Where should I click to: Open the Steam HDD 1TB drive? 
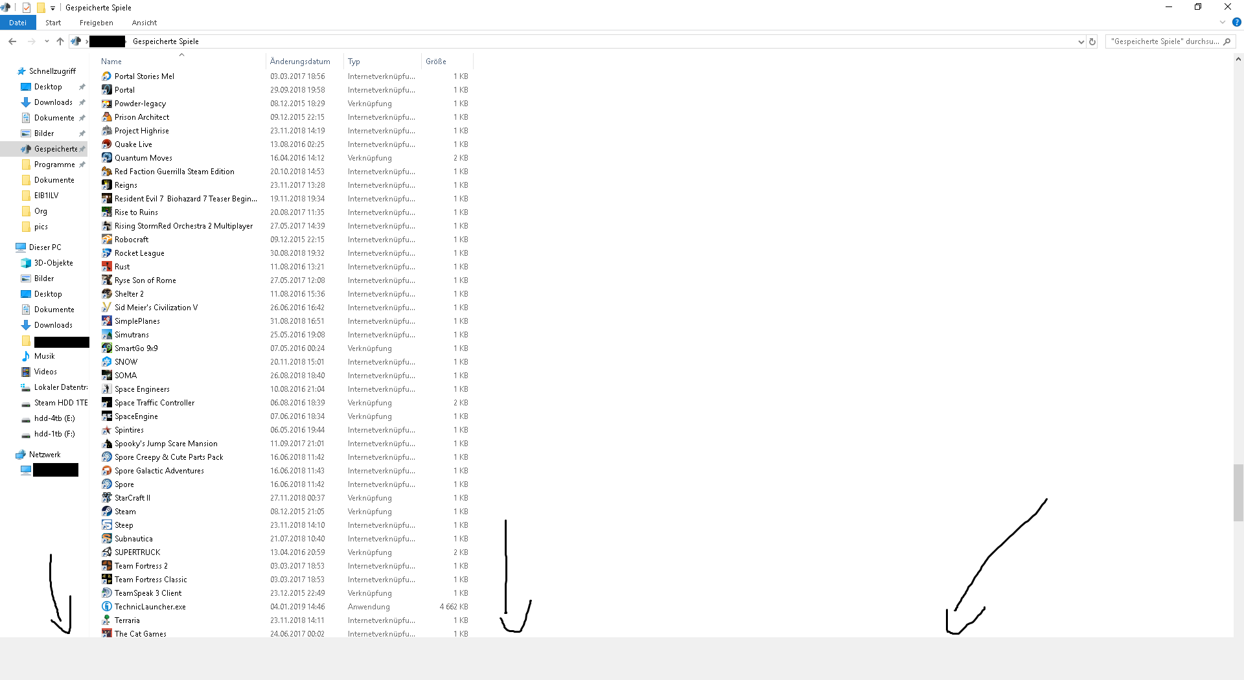(61, 403)
